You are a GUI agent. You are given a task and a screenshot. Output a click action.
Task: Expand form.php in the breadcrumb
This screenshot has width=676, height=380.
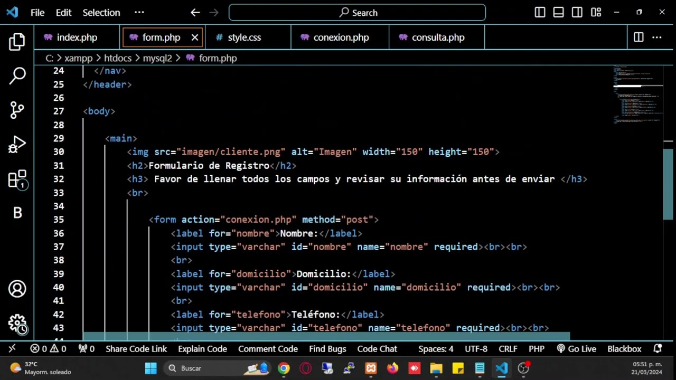[211, 58]
